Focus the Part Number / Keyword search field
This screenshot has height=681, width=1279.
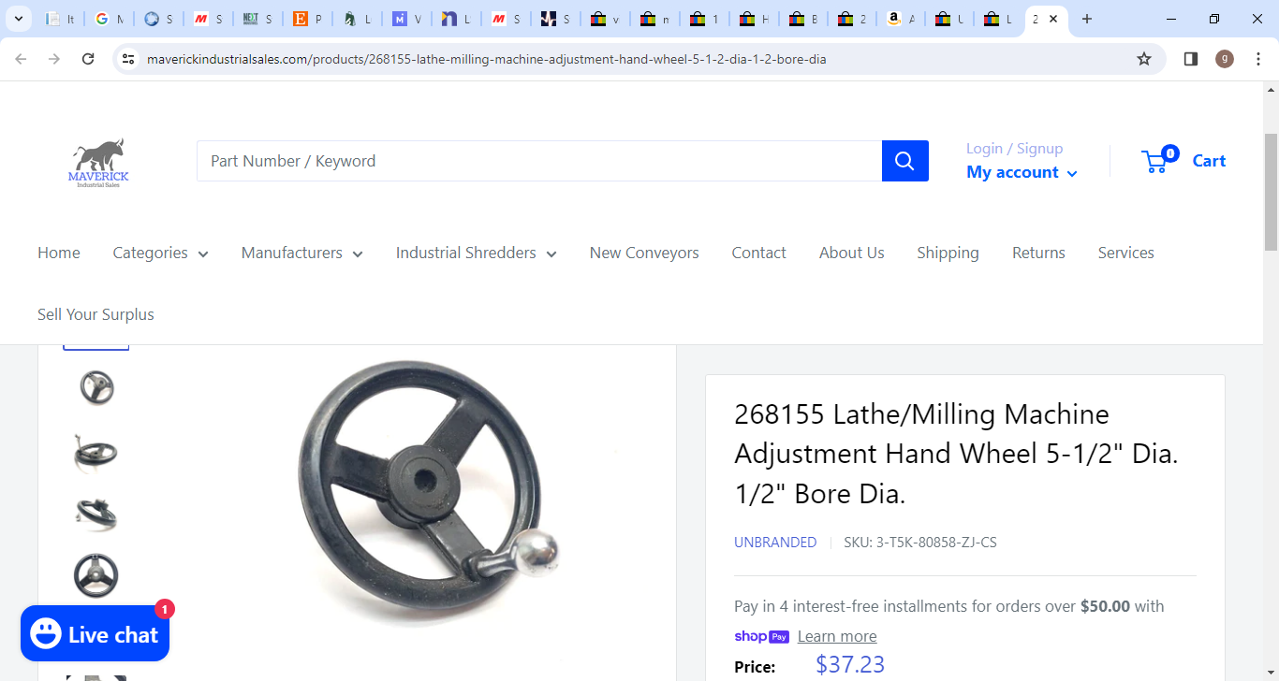[x=539, y=161]
